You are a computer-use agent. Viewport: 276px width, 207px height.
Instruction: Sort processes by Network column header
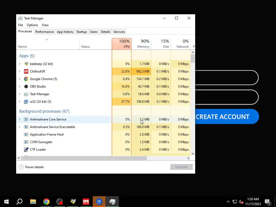click(181, 44)
